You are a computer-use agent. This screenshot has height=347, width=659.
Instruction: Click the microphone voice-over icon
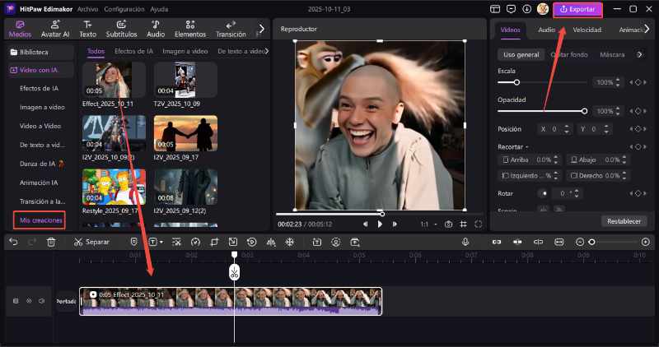pos(465,242)
